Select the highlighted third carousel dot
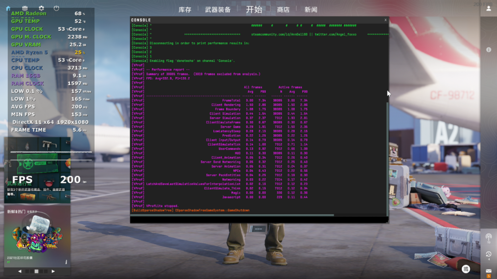 pos(36,271)
